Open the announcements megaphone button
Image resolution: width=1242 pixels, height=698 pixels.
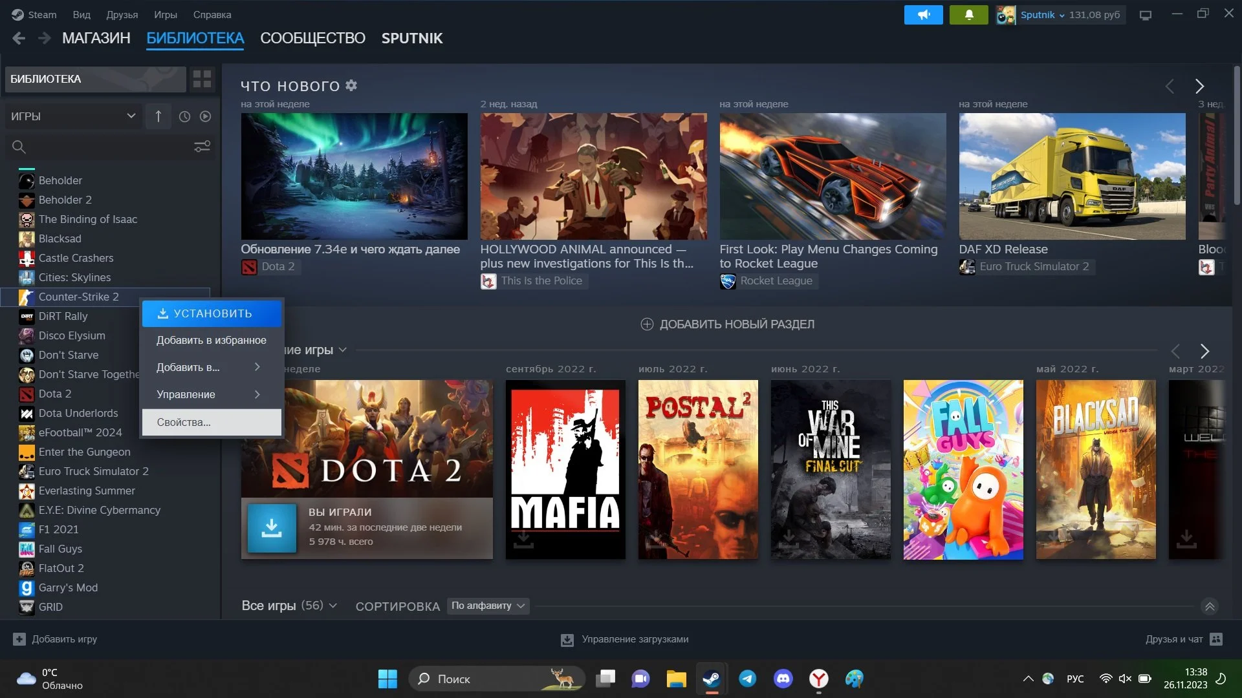[x=923, y=15]
